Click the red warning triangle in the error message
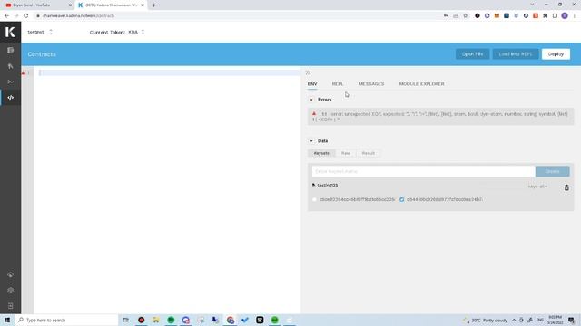 pyautogui.click(x=314, y=114)
